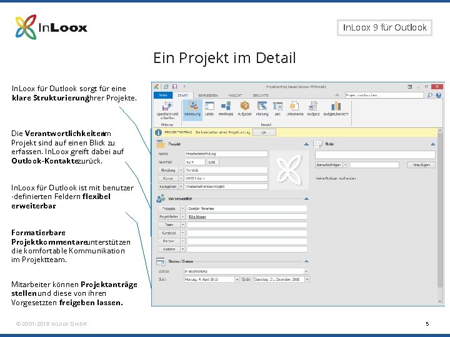Click the blue help question mark icon
This screenshot has height=337, width=450.
coord(439,95)
